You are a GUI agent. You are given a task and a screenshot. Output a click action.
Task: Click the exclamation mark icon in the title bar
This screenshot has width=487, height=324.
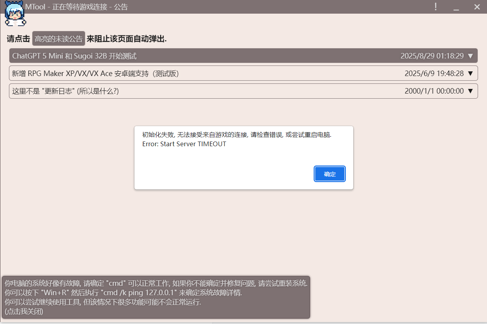click(436, 7)
